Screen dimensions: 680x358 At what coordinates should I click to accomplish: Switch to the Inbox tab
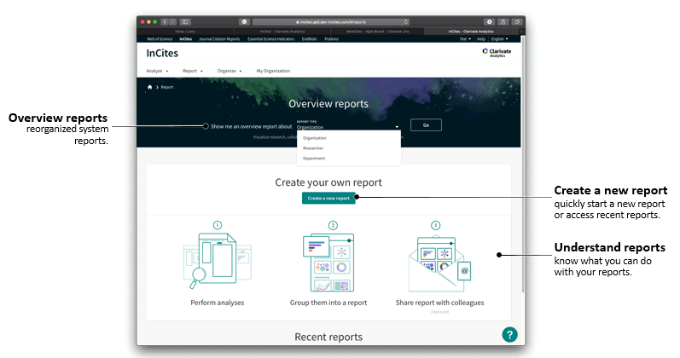185,32
